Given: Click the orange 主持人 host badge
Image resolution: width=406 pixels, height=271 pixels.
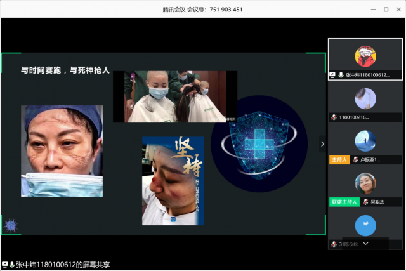Looking at the screenshot, I should click(x=339, y=159).
